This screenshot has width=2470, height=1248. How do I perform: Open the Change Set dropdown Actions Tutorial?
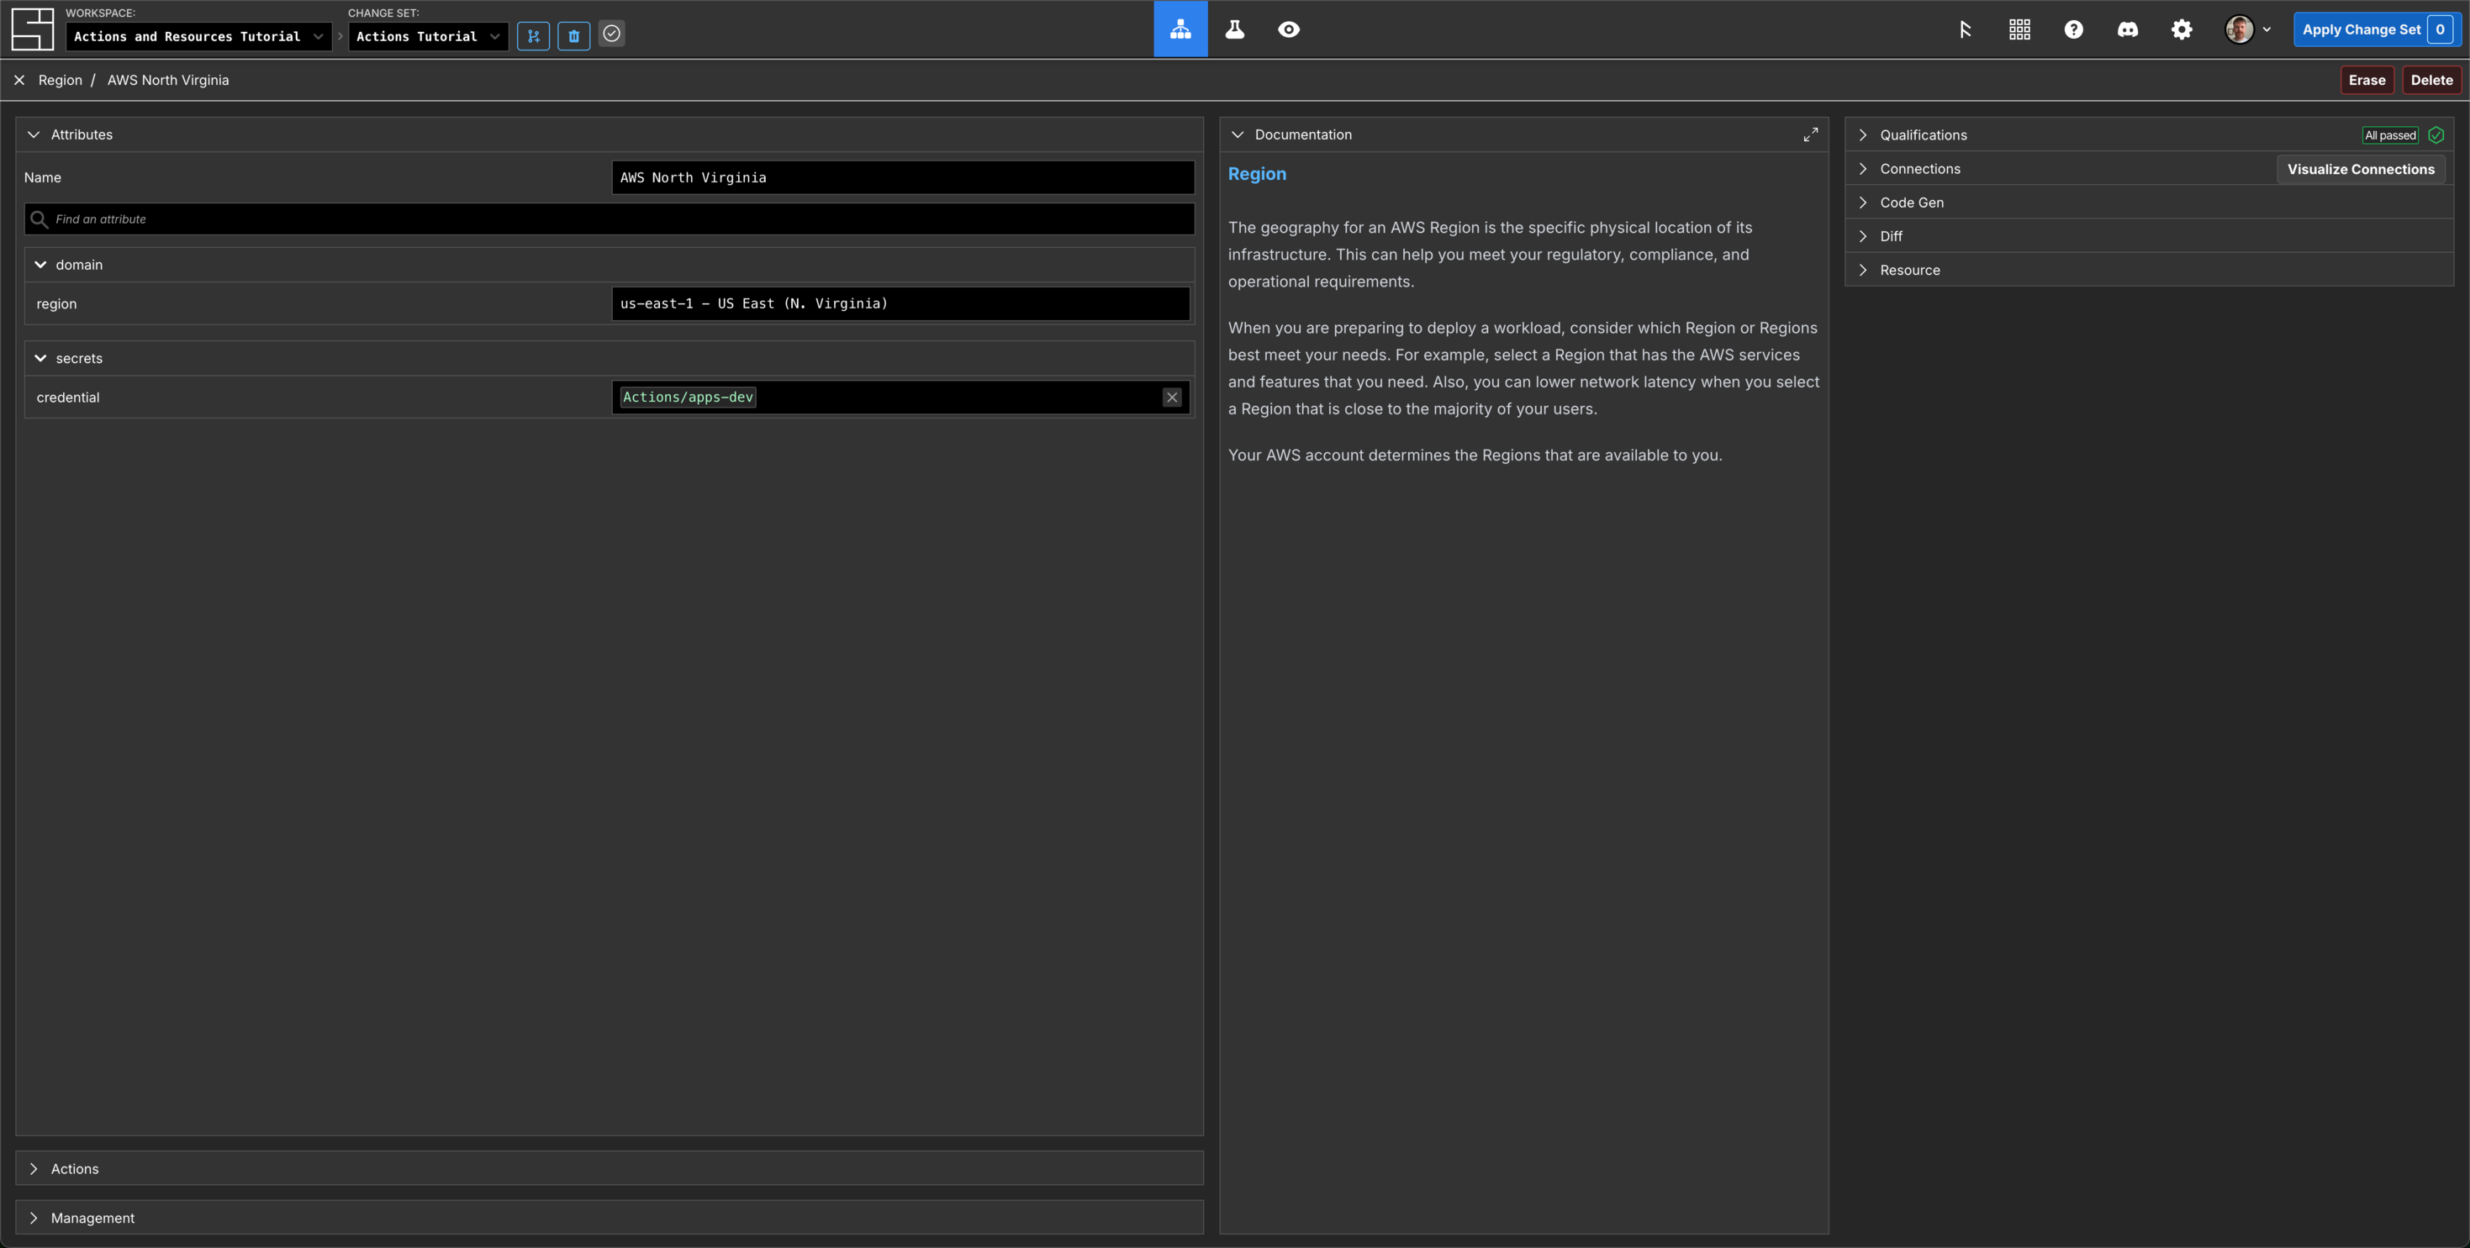428,36
